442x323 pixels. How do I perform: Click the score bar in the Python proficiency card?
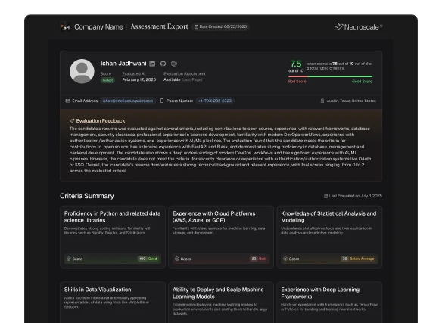(113, 259)
